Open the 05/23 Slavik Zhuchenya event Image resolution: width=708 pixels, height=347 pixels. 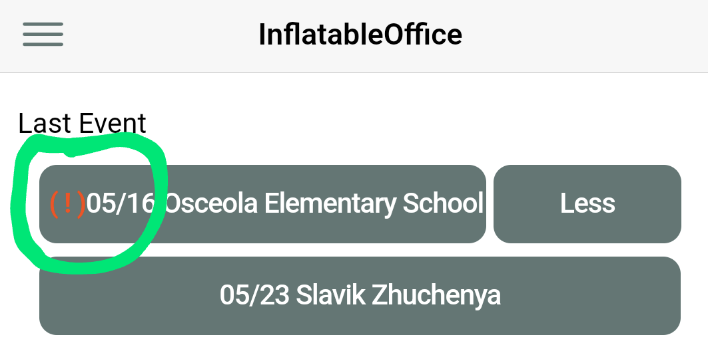click(360, 295)
